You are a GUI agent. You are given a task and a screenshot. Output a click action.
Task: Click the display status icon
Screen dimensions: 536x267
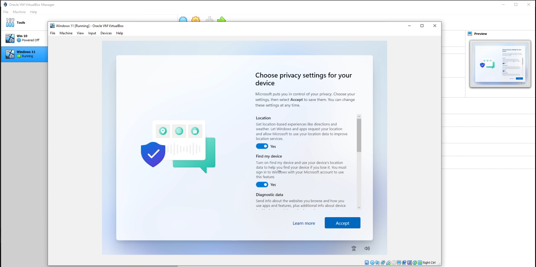click(399, 263)
